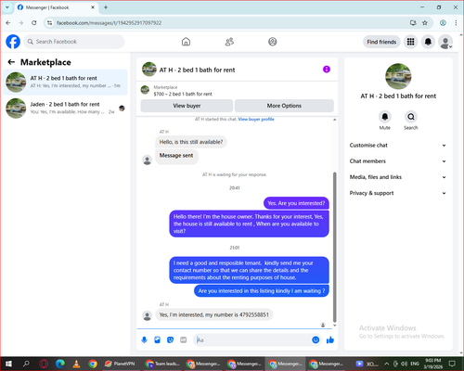This screenshot has height=371, width=464.
Task: Open the emoji picker icon
Action: [x=316, y=340]
